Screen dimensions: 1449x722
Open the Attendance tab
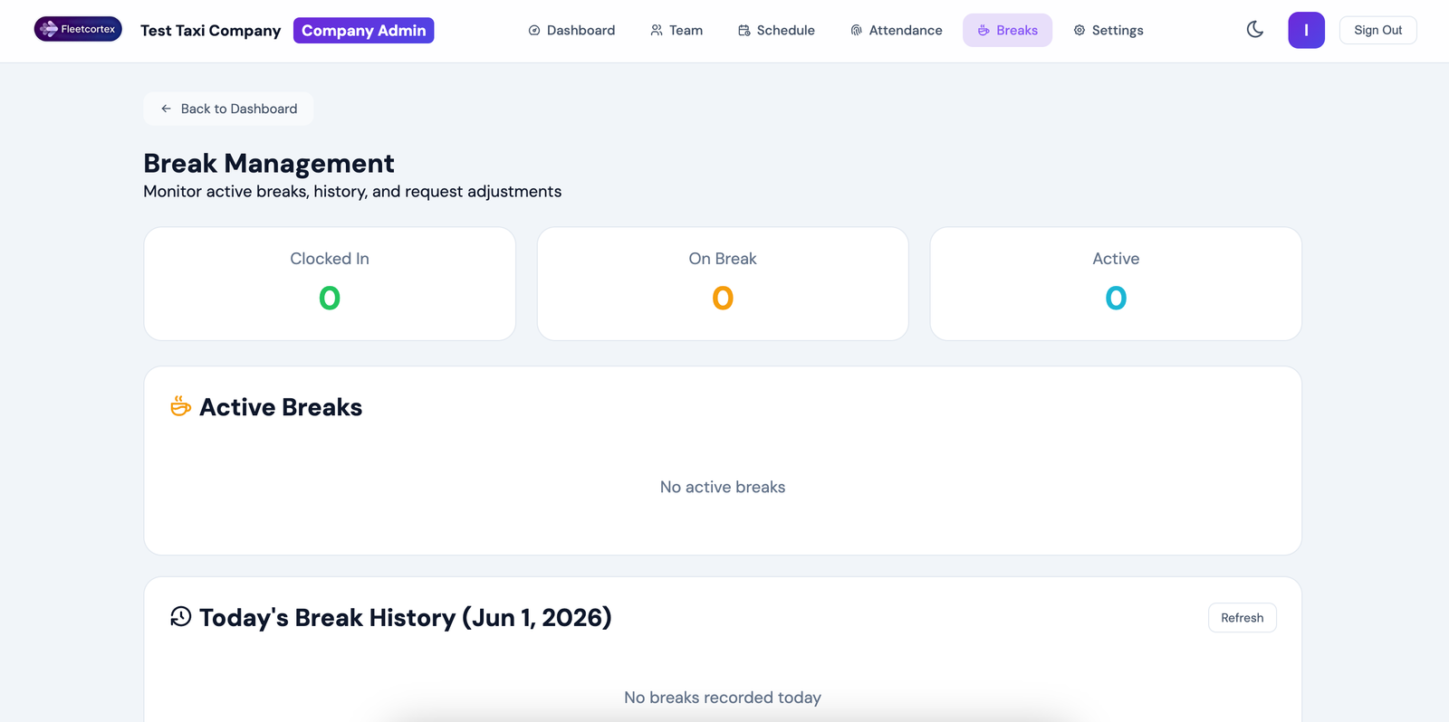(897, 30)
